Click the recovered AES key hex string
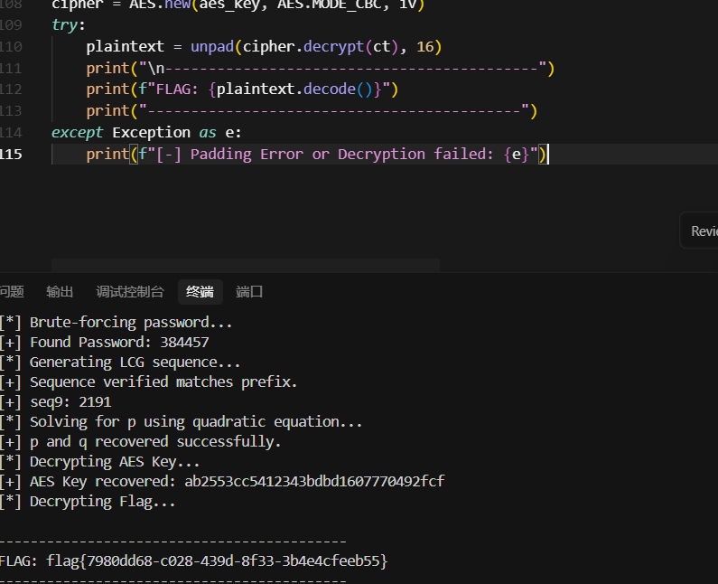This screenshot has width=718, height=584. point(314,481)
